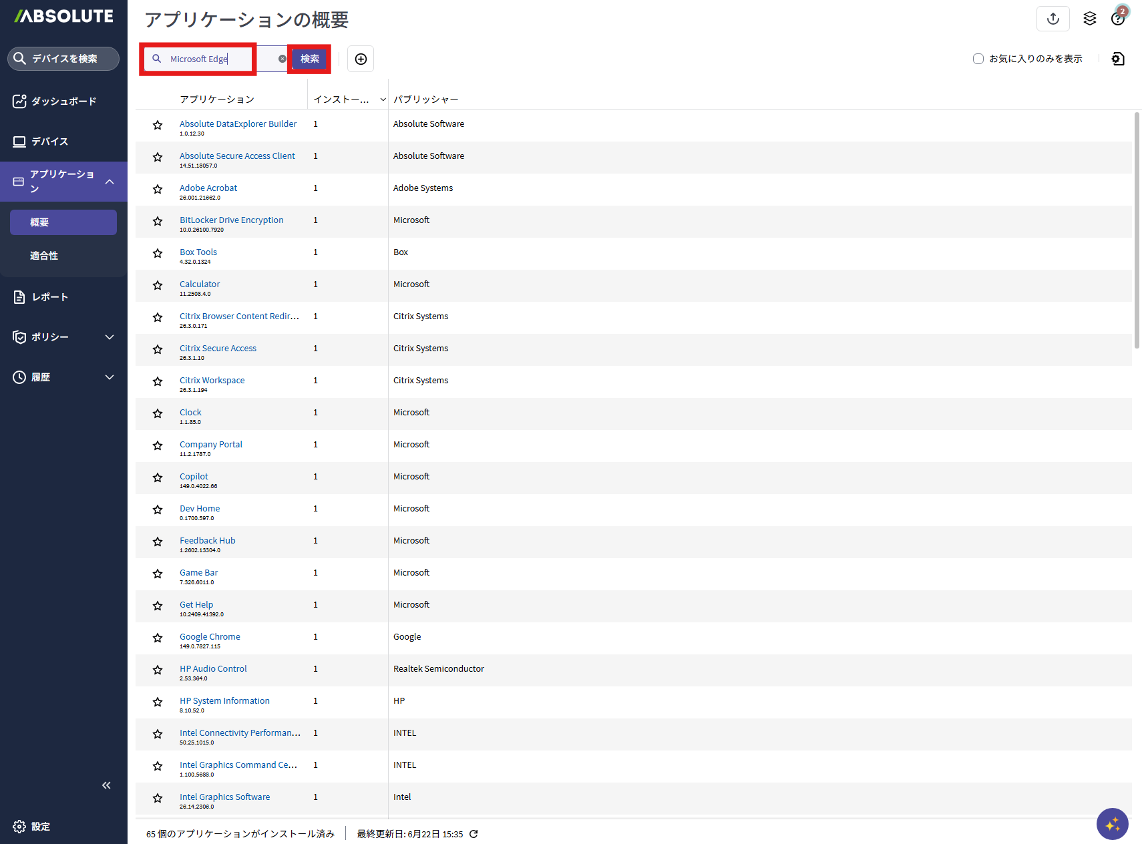The height and width of the screenshot is (844, 1142).
Task: Collapse the アプリケーション menu chevron
Action: click(110, 182)
